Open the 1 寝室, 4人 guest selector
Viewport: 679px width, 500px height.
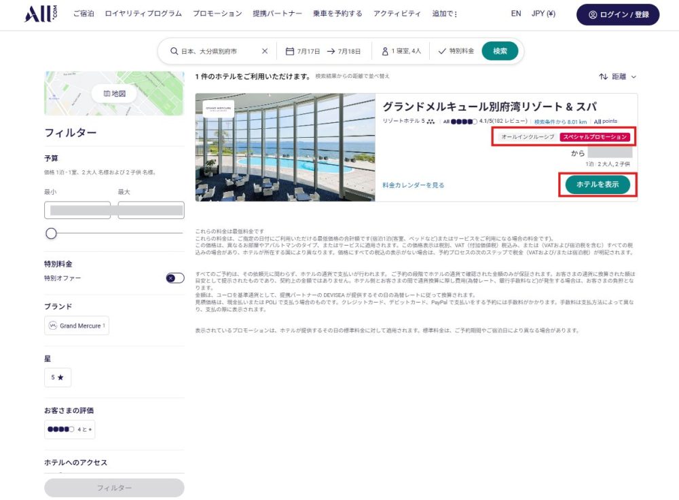406,51
